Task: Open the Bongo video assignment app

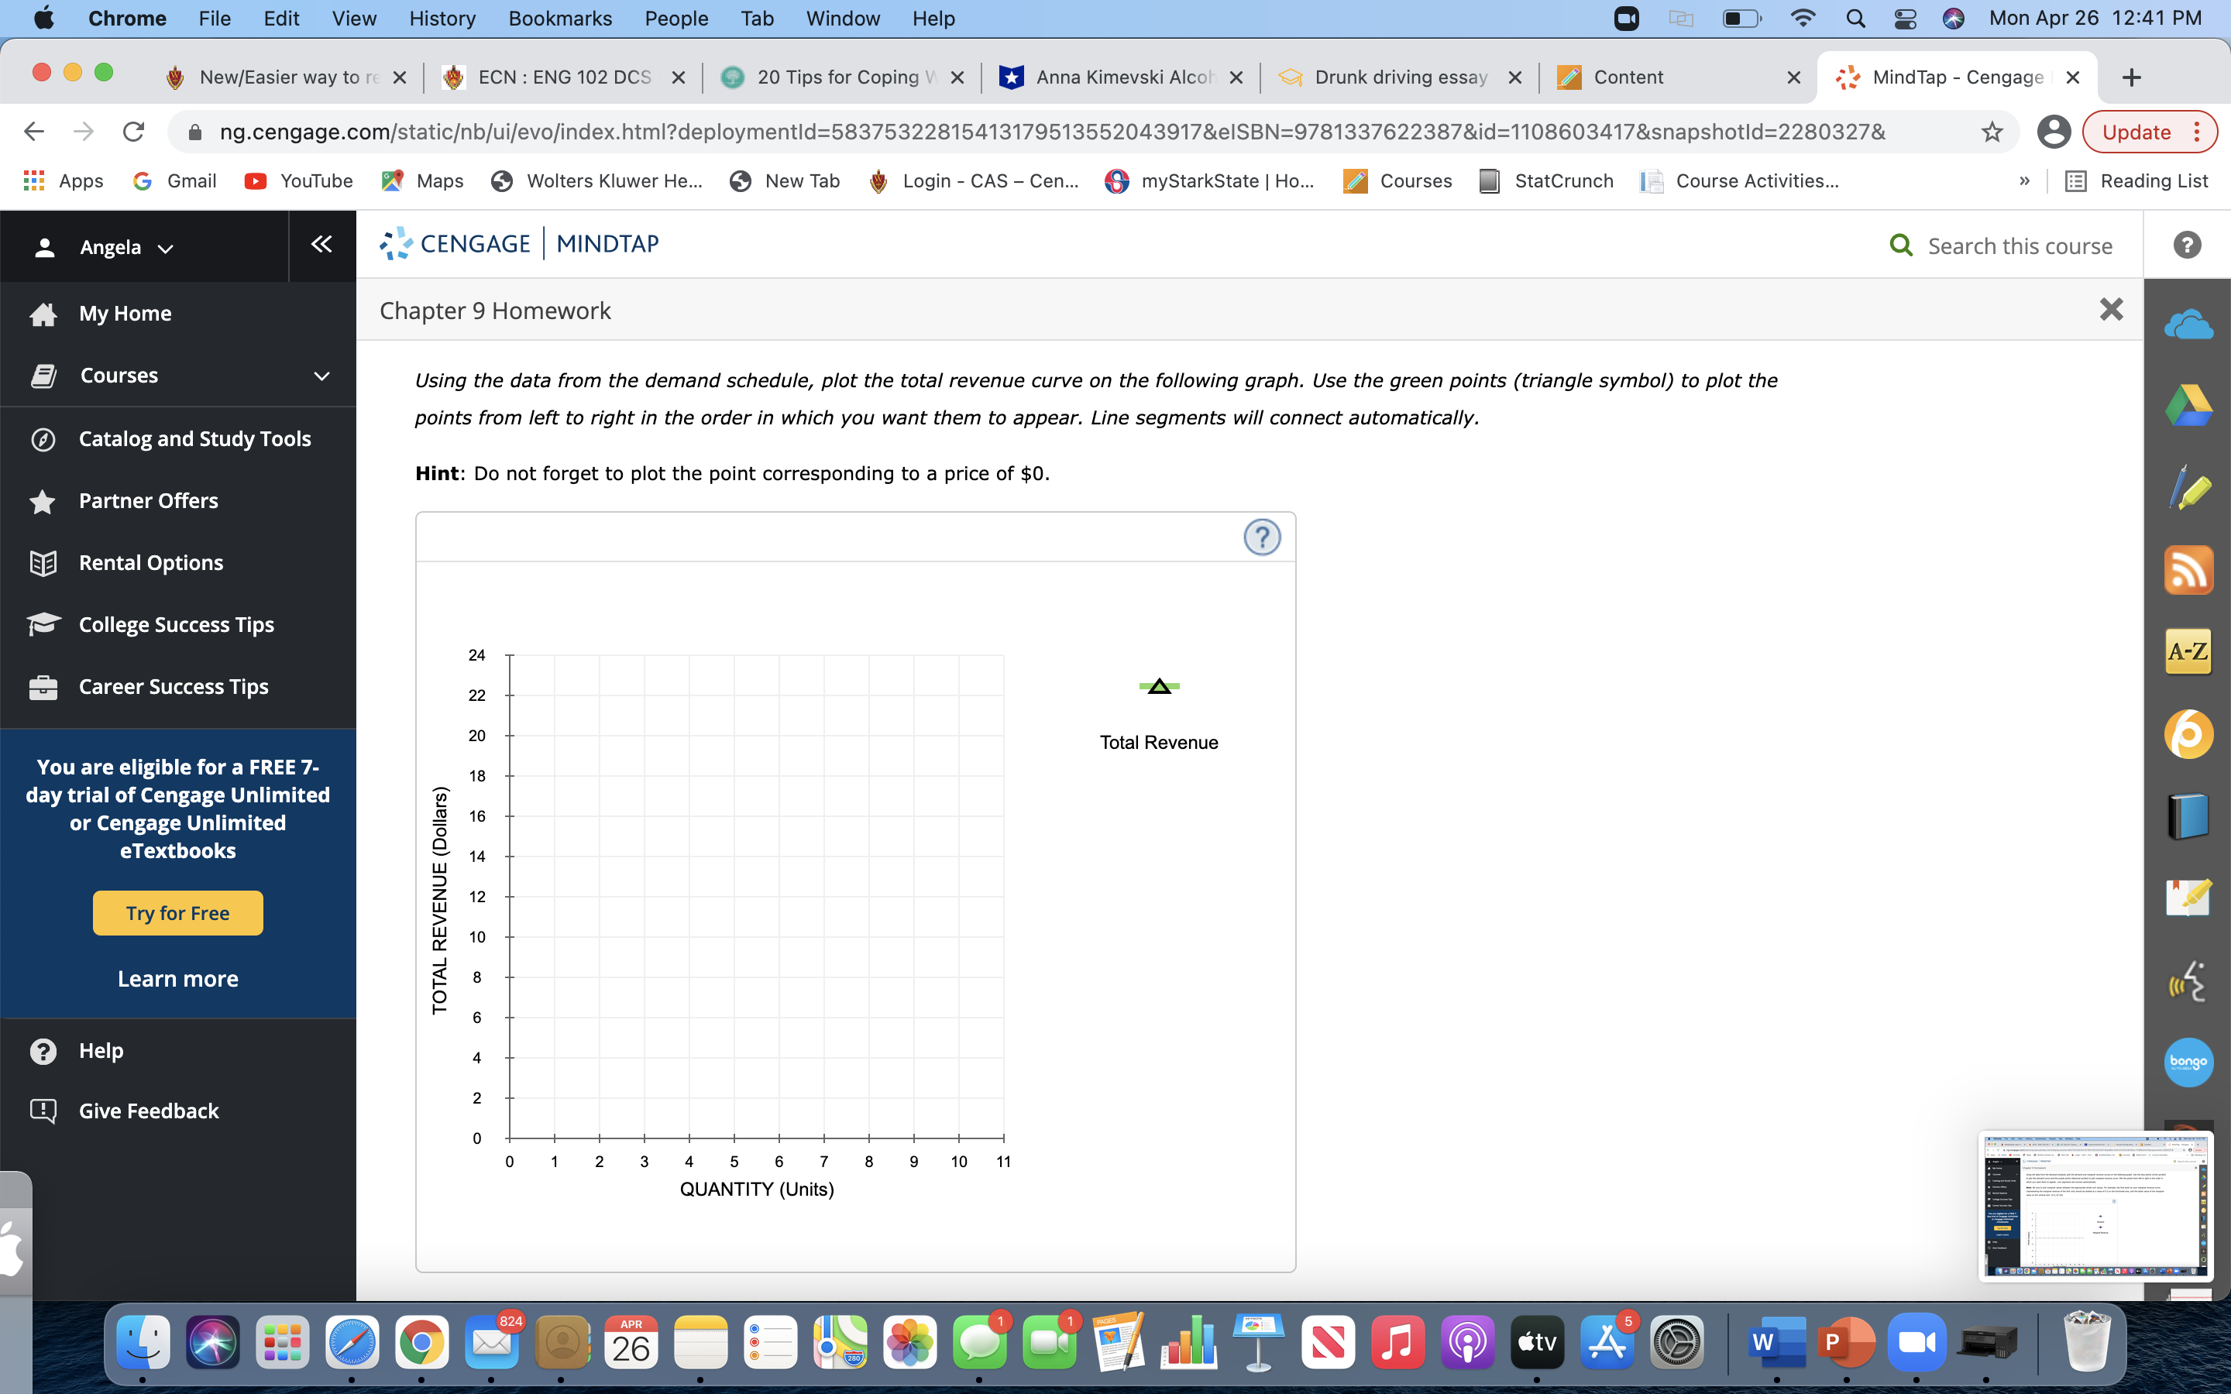Action: pyautogui.click(x=2188, y=1061)
